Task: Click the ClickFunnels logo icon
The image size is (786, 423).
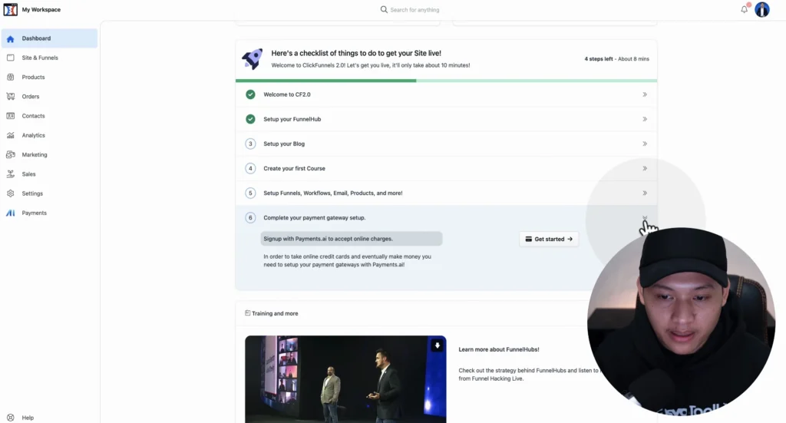Action: pos(11,9)
